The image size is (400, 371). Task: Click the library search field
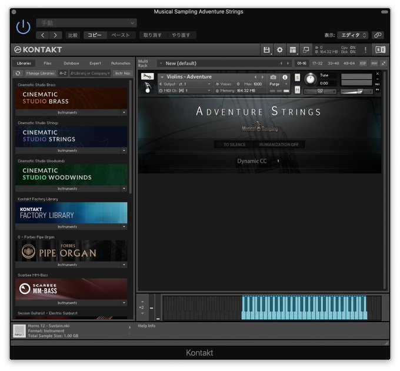90,73
